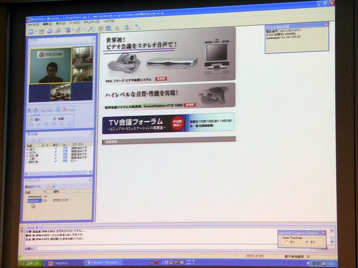Click the application sharing window icon
358x268 pixels.
click(x=68, y=30)
